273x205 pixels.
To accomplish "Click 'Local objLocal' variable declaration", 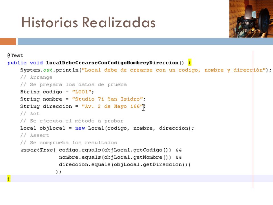I will 43,128.
